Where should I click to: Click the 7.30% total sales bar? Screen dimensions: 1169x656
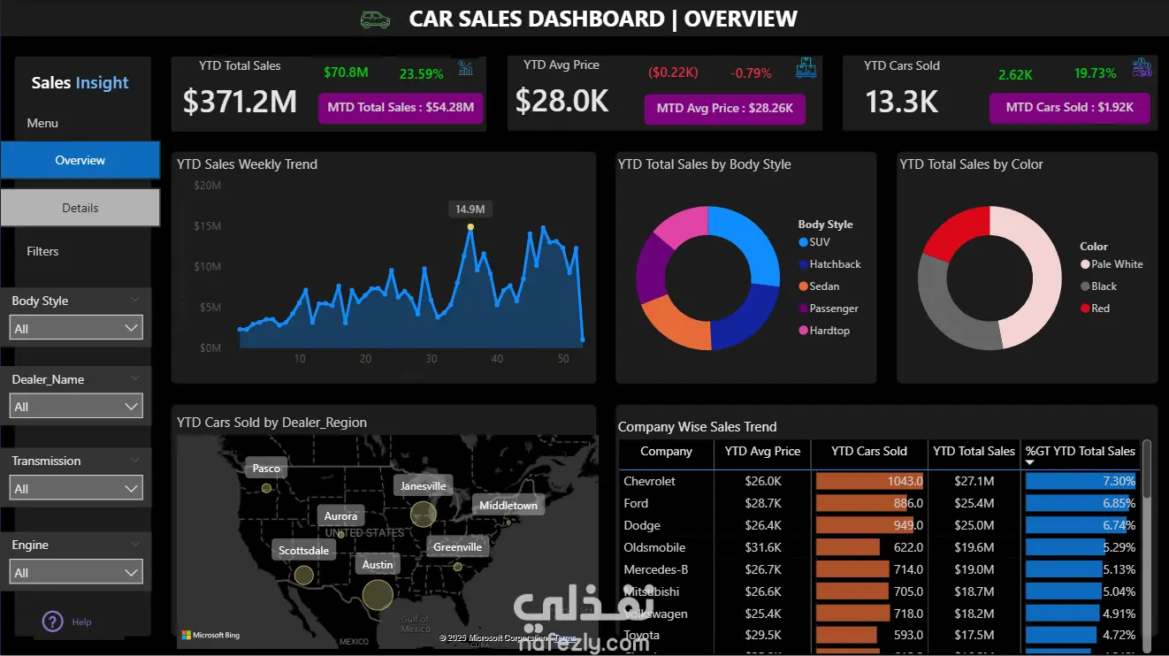point(1081,481)
